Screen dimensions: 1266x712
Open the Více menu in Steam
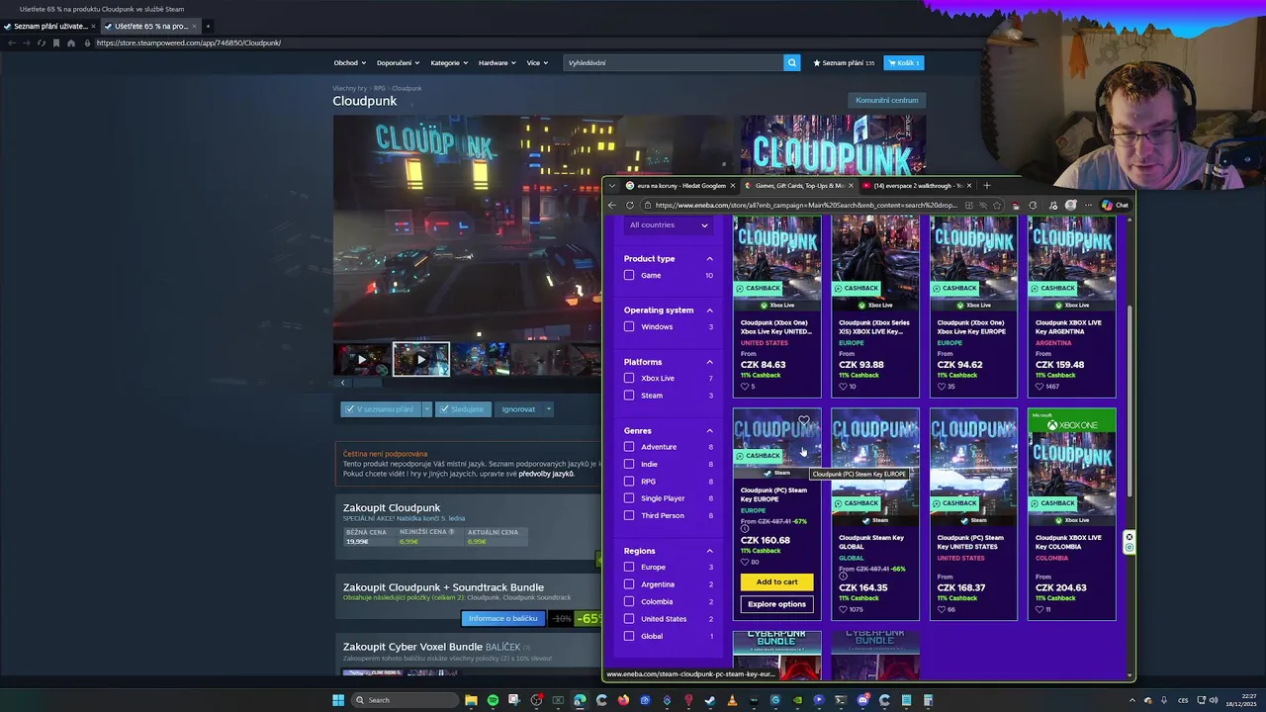pyautogui.click(x=537, y=62)
